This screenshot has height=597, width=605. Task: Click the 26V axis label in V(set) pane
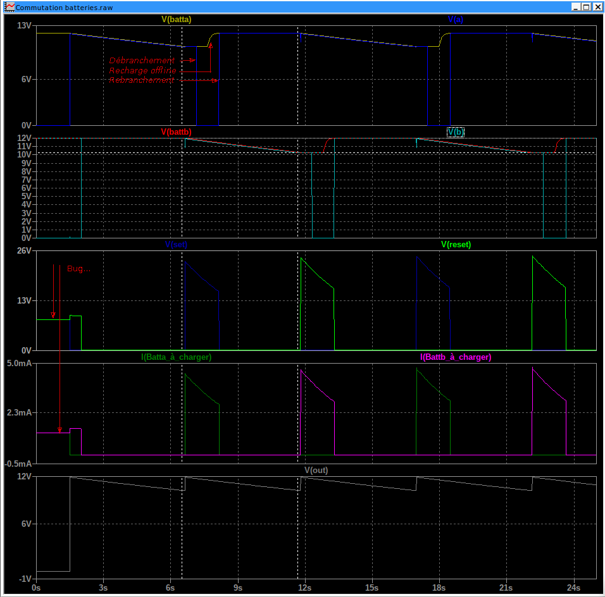tap(24, 250)
